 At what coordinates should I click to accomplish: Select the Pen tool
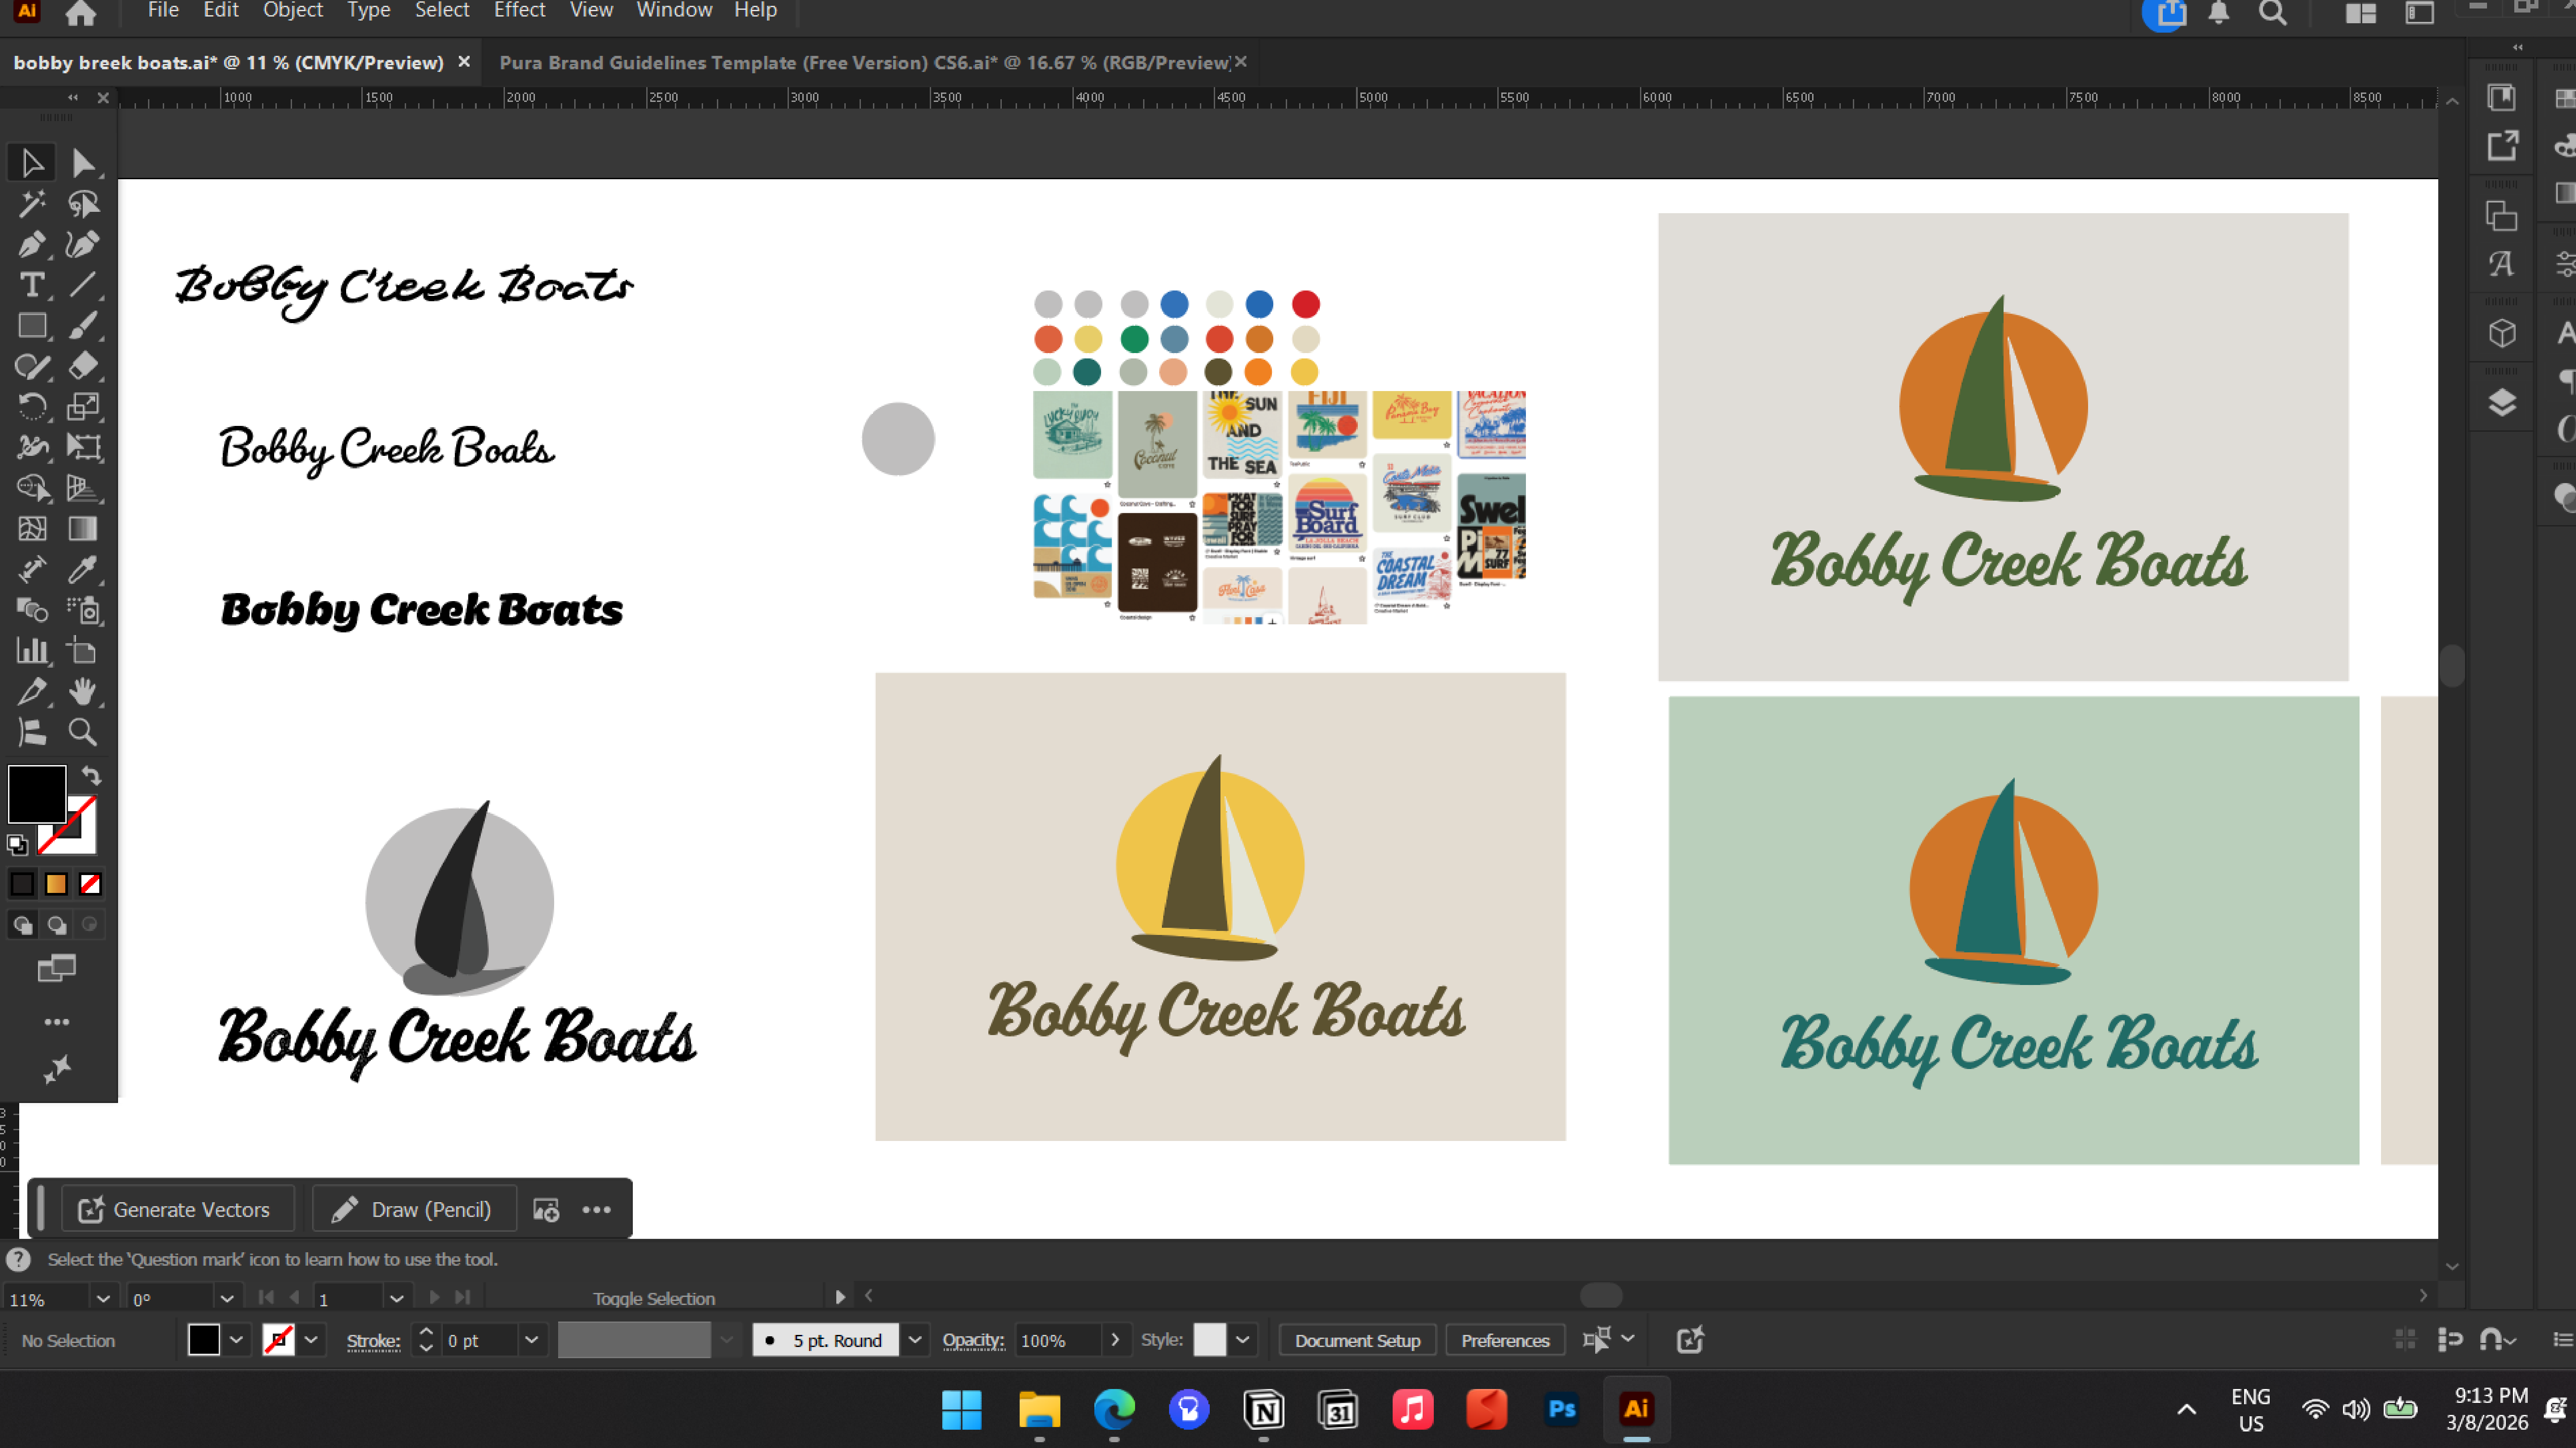point(31,244)
